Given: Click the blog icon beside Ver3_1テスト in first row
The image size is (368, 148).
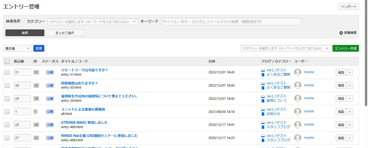Looking at the screenshot, I should (263, 70).
